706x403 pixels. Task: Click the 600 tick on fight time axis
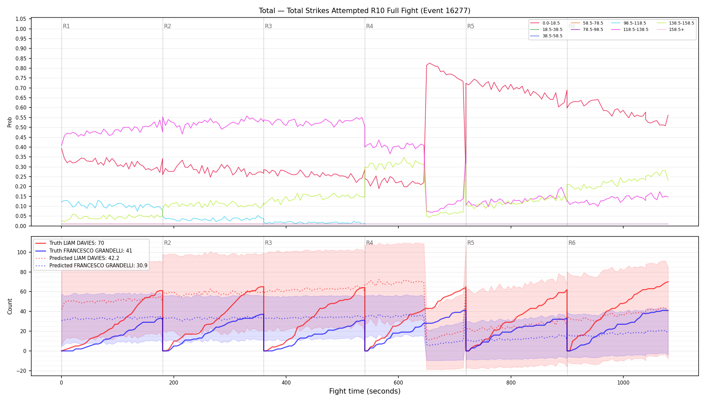pyautogui.click(x=398, y=382)
